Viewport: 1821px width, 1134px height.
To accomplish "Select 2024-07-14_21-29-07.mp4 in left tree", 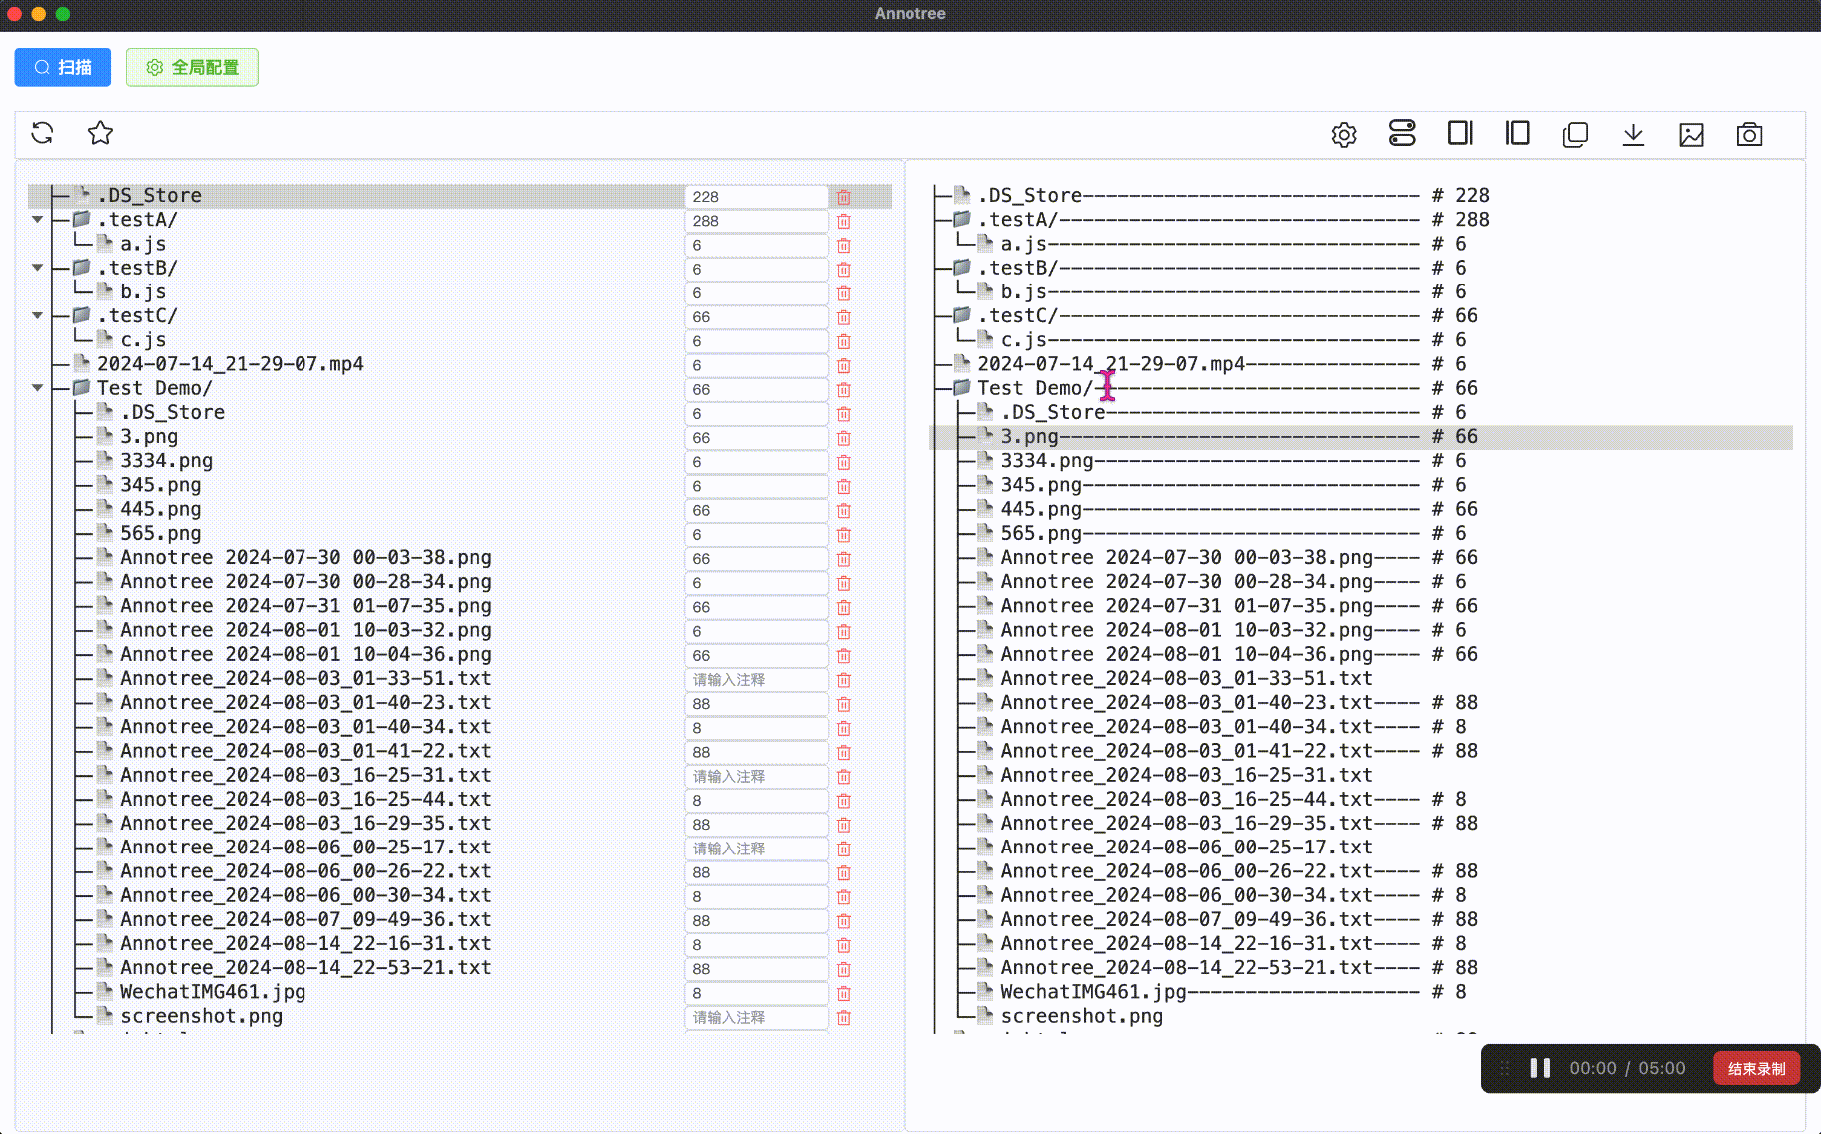I will [x=231, y=364].
